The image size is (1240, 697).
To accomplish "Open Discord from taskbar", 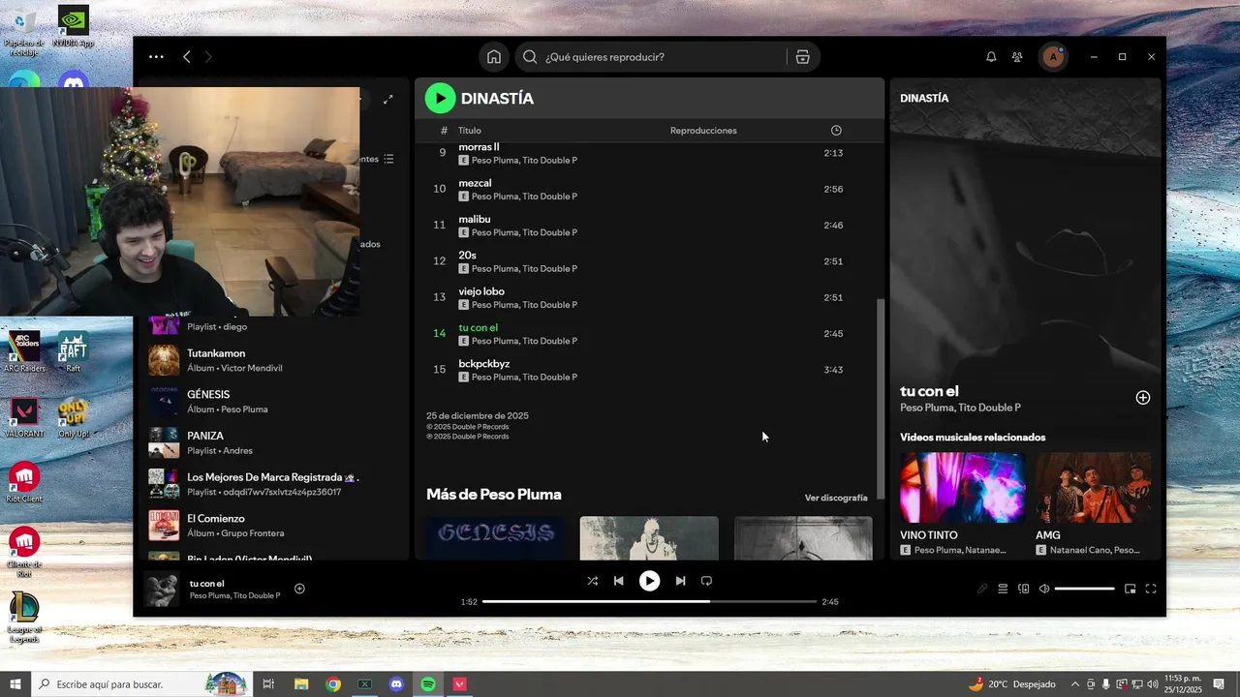I will [x=396, y=684].
